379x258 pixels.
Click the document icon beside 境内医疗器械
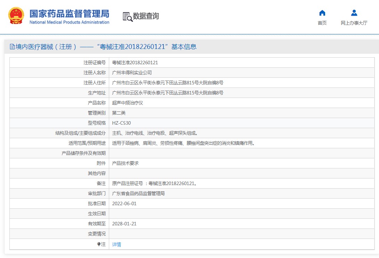12,47
